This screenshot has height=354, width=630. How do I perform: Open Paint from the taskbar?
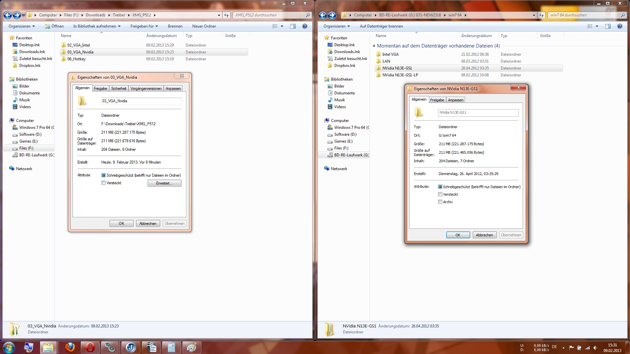point(191,347)
